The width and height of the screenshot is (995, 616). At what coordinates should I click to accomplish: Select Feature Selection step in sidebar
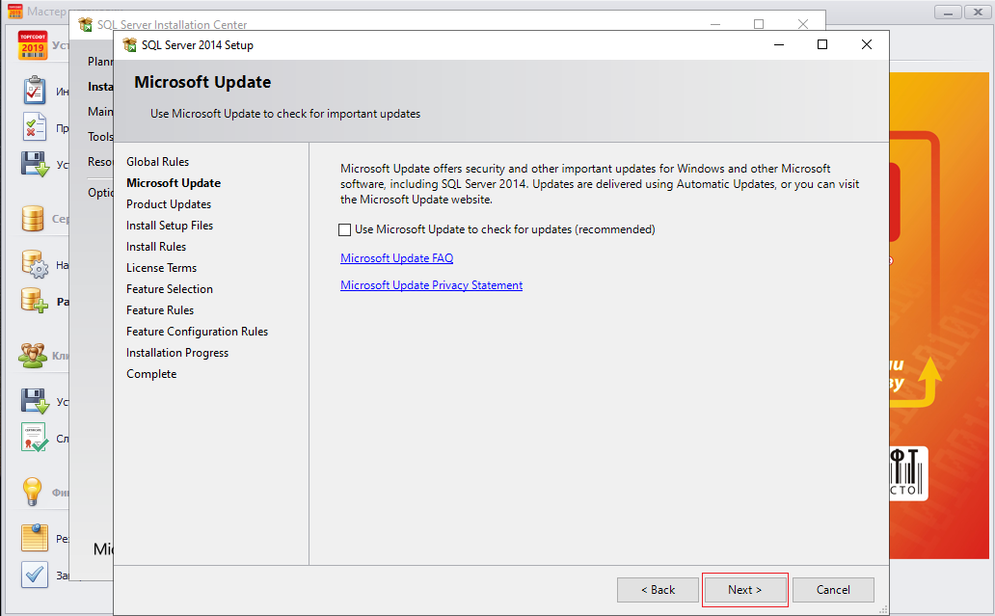pos(170,289)
